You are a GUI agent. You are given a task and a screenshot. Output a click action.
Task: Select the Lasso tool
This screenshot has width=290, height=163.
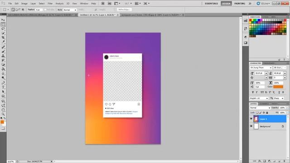[3, 29]
